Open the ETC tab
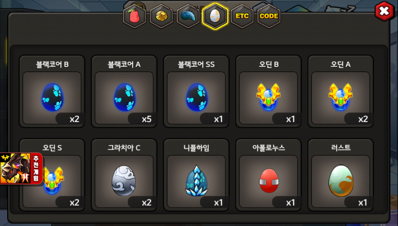This screenshot has width=398, height=226. [x=242, y=16]
